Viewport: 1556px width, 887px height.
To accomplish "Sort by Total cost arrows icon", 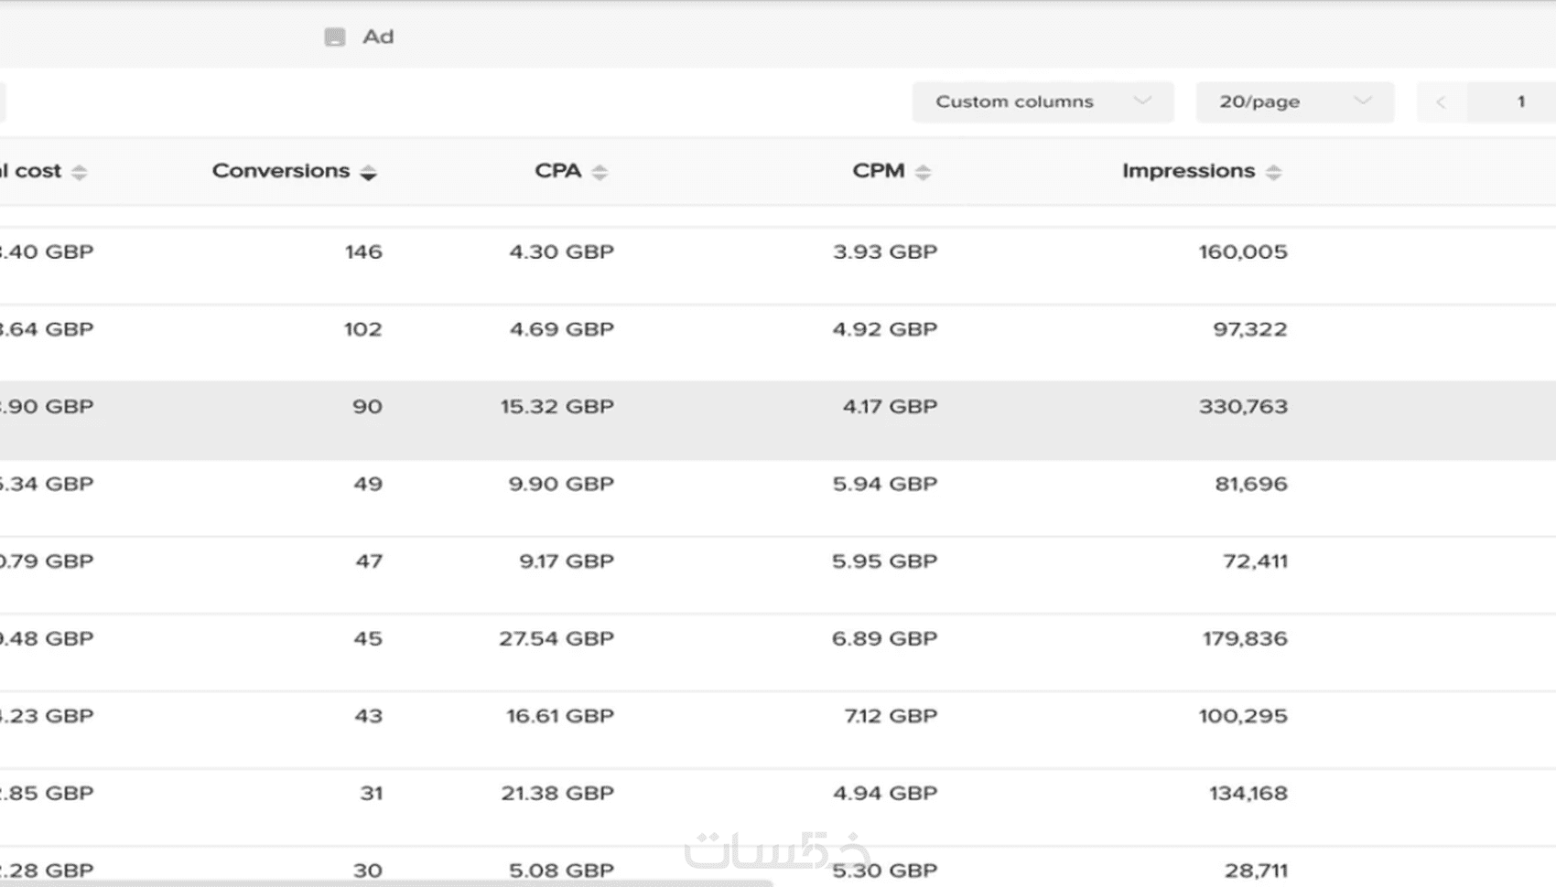I will coord(80,172).
